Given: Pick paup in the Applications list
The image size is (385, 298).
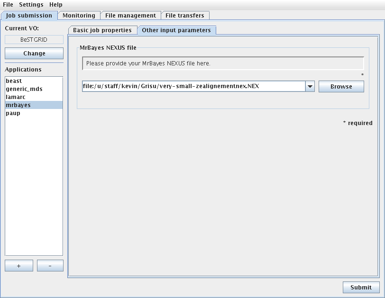Looking at the screenshot, I should (x=13, y=113).
